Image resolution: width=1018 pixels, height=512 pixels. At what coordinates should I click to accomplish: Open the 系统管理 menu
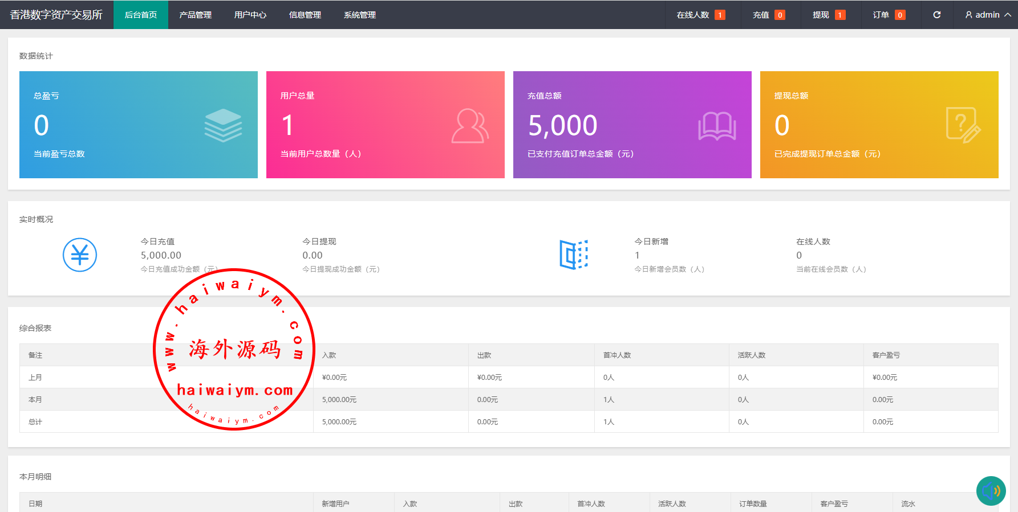[360, 15]
